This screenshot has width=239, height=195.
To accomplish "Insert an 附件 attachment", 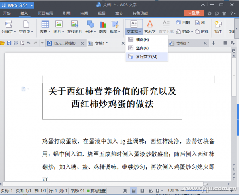I will coord(202,32).
